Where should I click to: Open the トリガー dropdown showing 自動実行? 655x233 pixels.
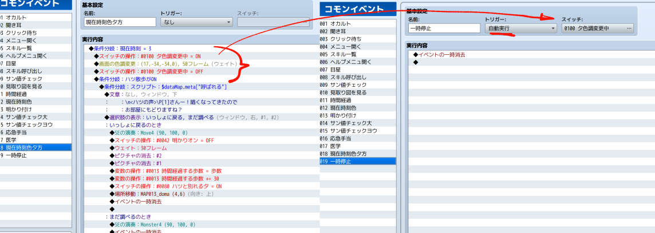click(x=521, y=29)
